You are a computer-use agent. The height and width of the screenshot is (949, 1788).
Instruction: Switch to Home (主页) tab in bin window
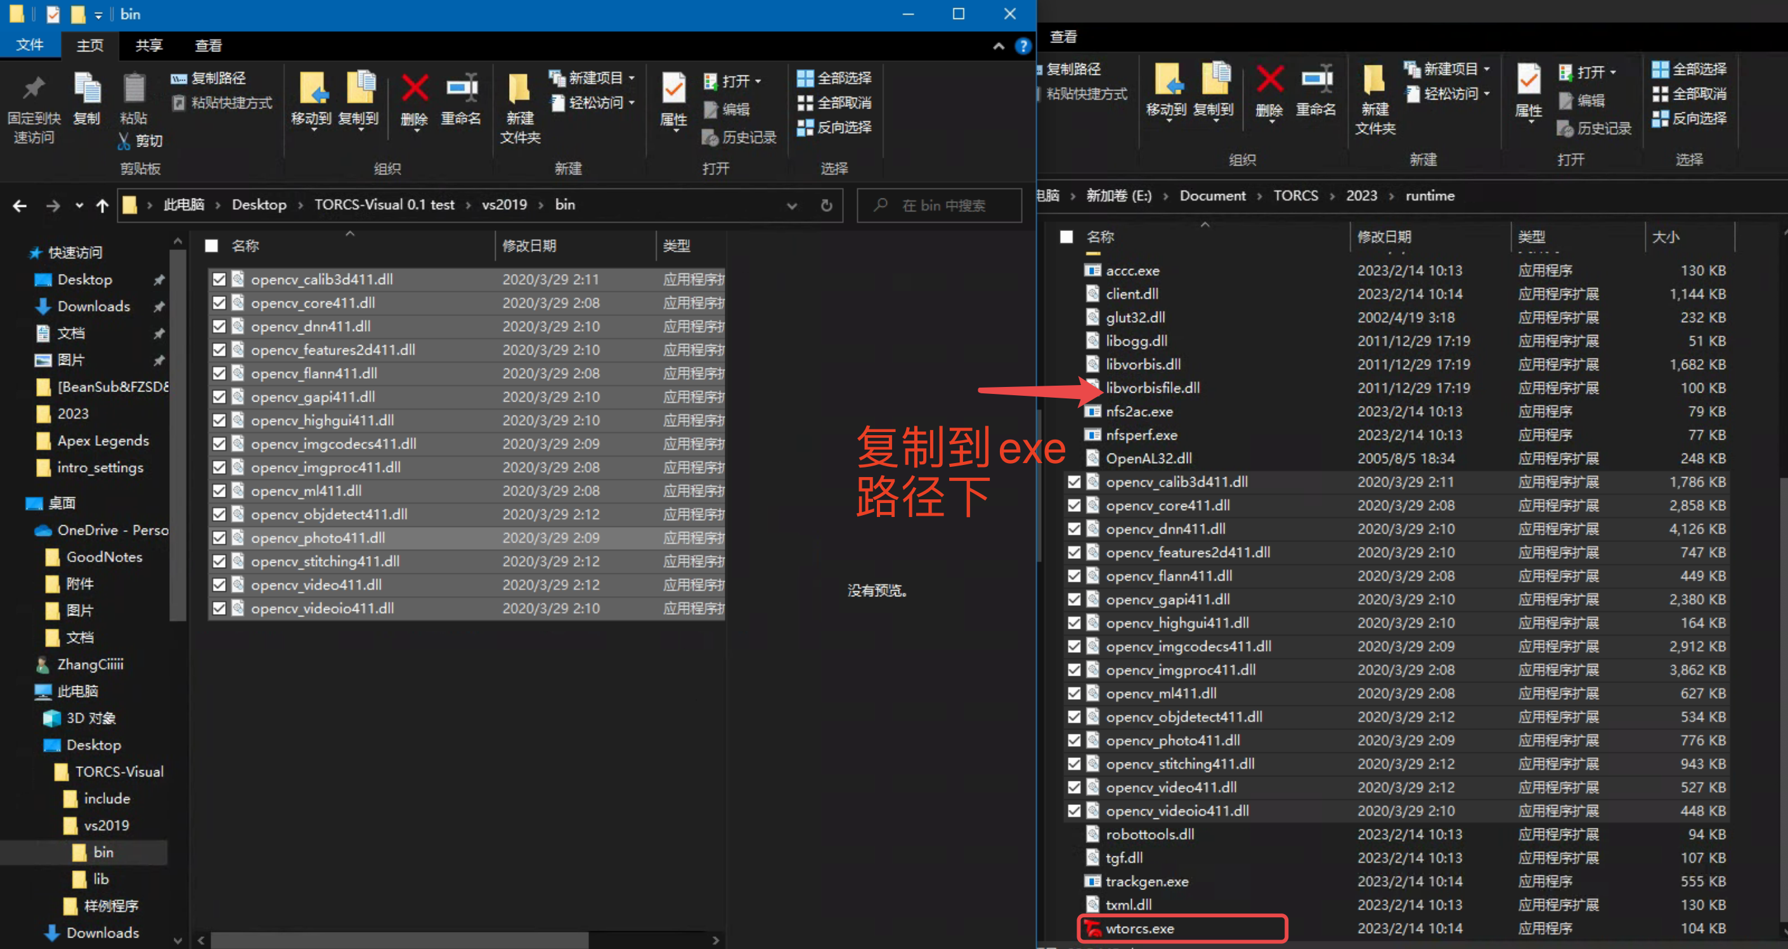[89, 46]
